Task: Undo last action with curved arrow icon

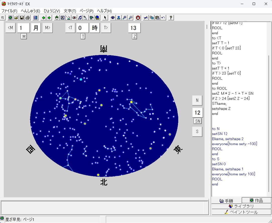Action: 163,18
